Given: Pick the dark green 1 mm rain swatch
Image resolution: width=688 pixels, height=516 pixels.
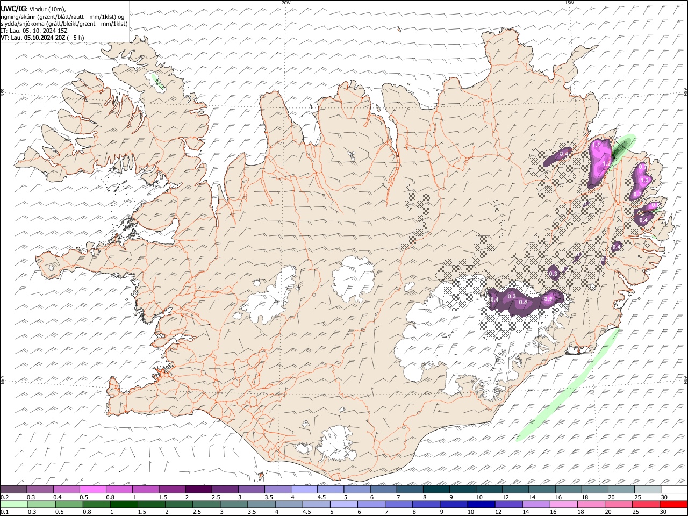Looking at the screenshot, I should (x=123, y=505).
